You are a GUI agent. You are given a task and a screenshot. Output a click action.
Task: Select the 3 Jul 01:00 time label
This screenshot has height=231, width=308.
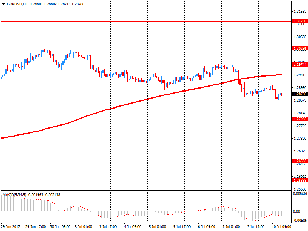(x=83, y=226)
